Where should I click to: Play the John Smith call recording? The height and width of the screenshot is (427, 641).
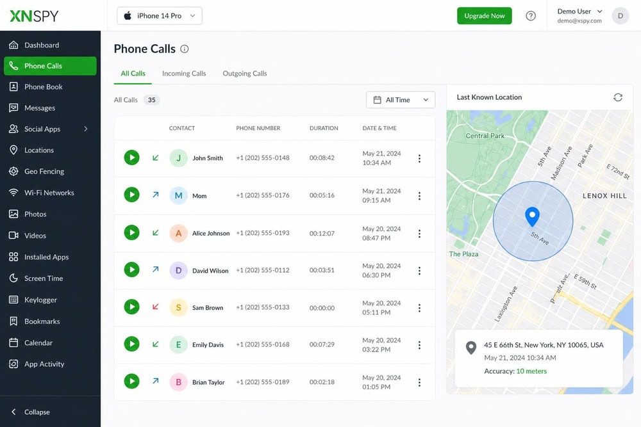click(x=131, y=157)
